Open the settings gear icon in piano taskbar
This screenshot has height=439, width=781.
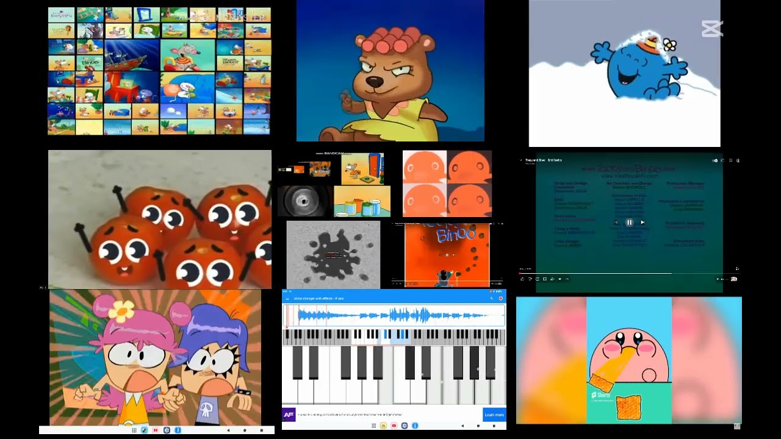point(405,426)
